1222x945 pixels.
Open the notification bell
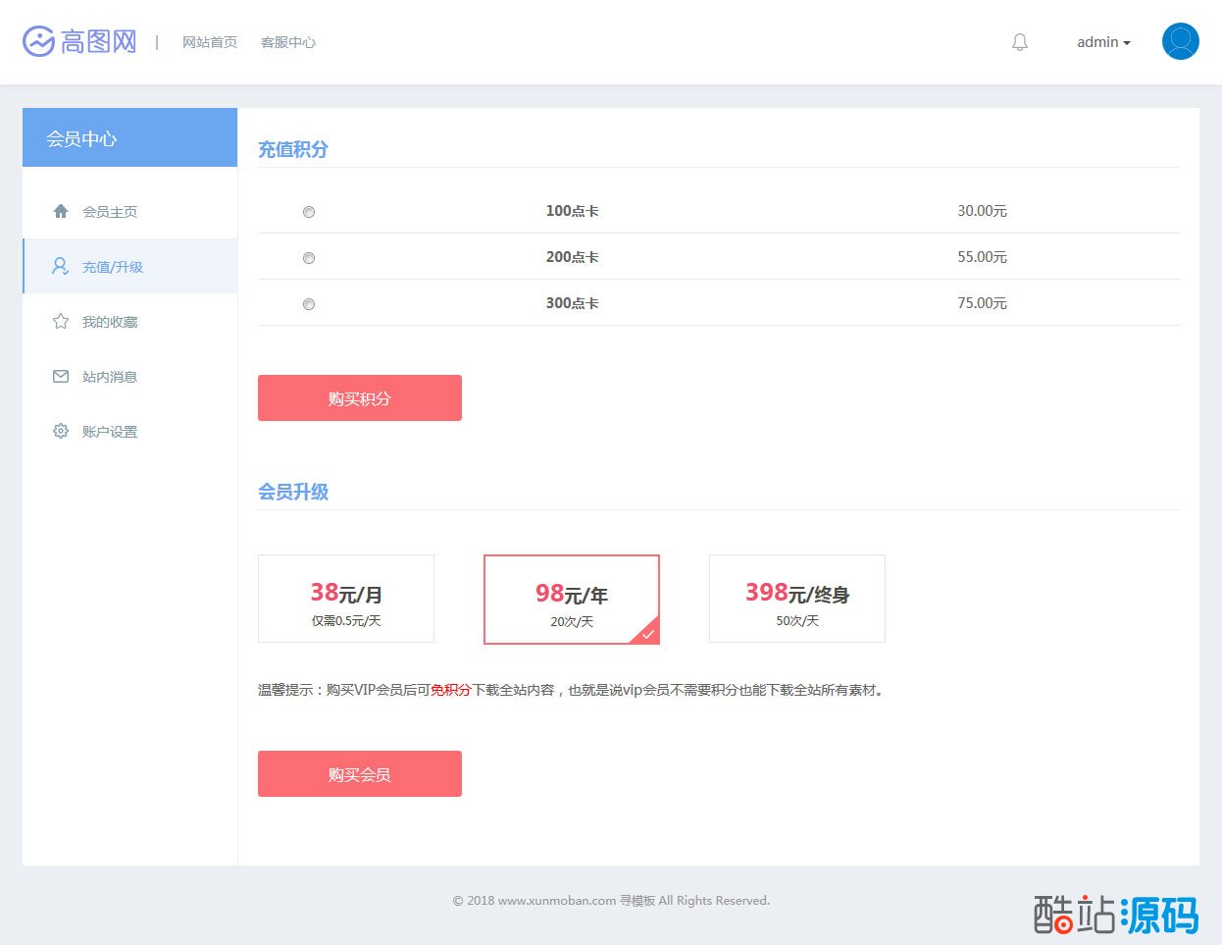click(1020, 42)
